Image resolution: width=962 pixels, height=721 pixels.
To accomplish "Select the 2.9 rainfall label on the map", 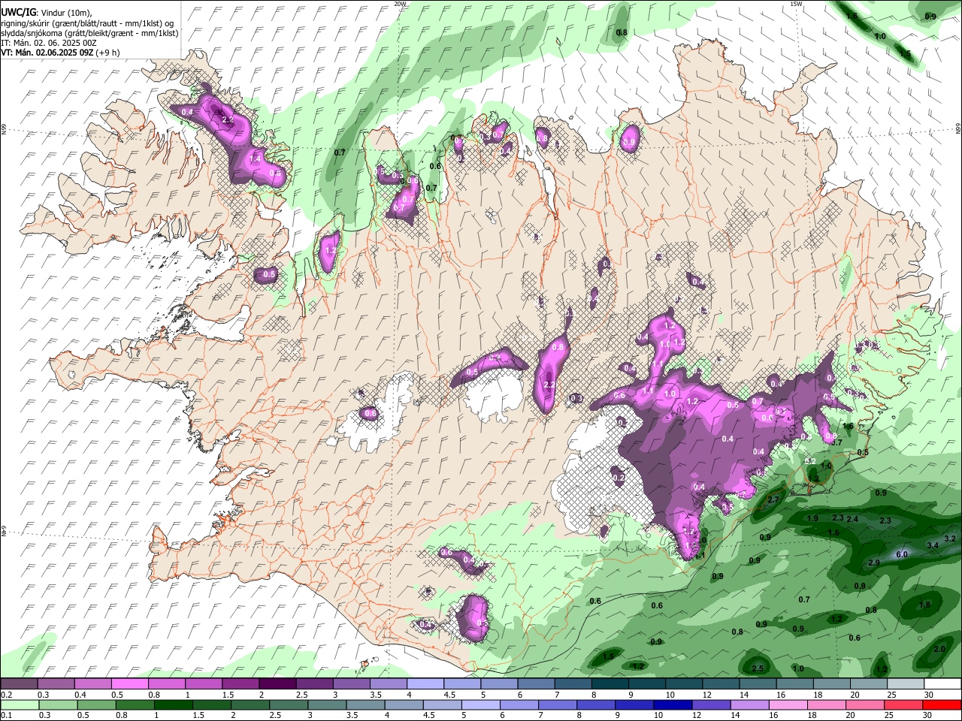I will point(874,563).
